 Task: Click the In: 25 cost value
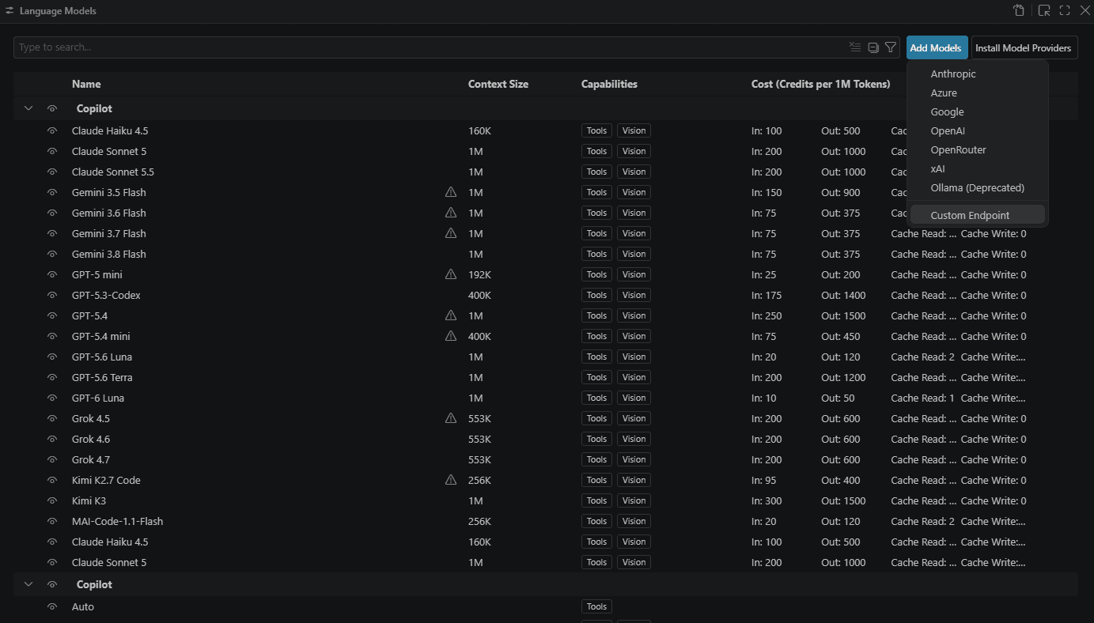point(763,274)
